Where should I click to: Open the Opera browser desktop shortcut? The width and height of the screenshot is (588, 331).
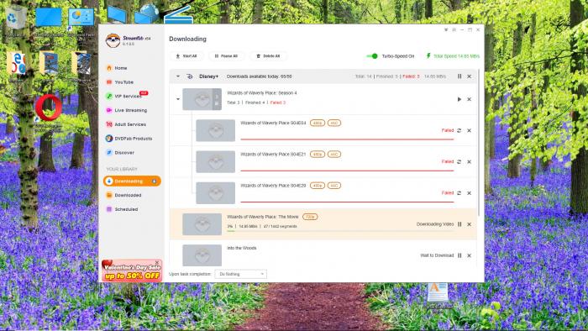49,108
